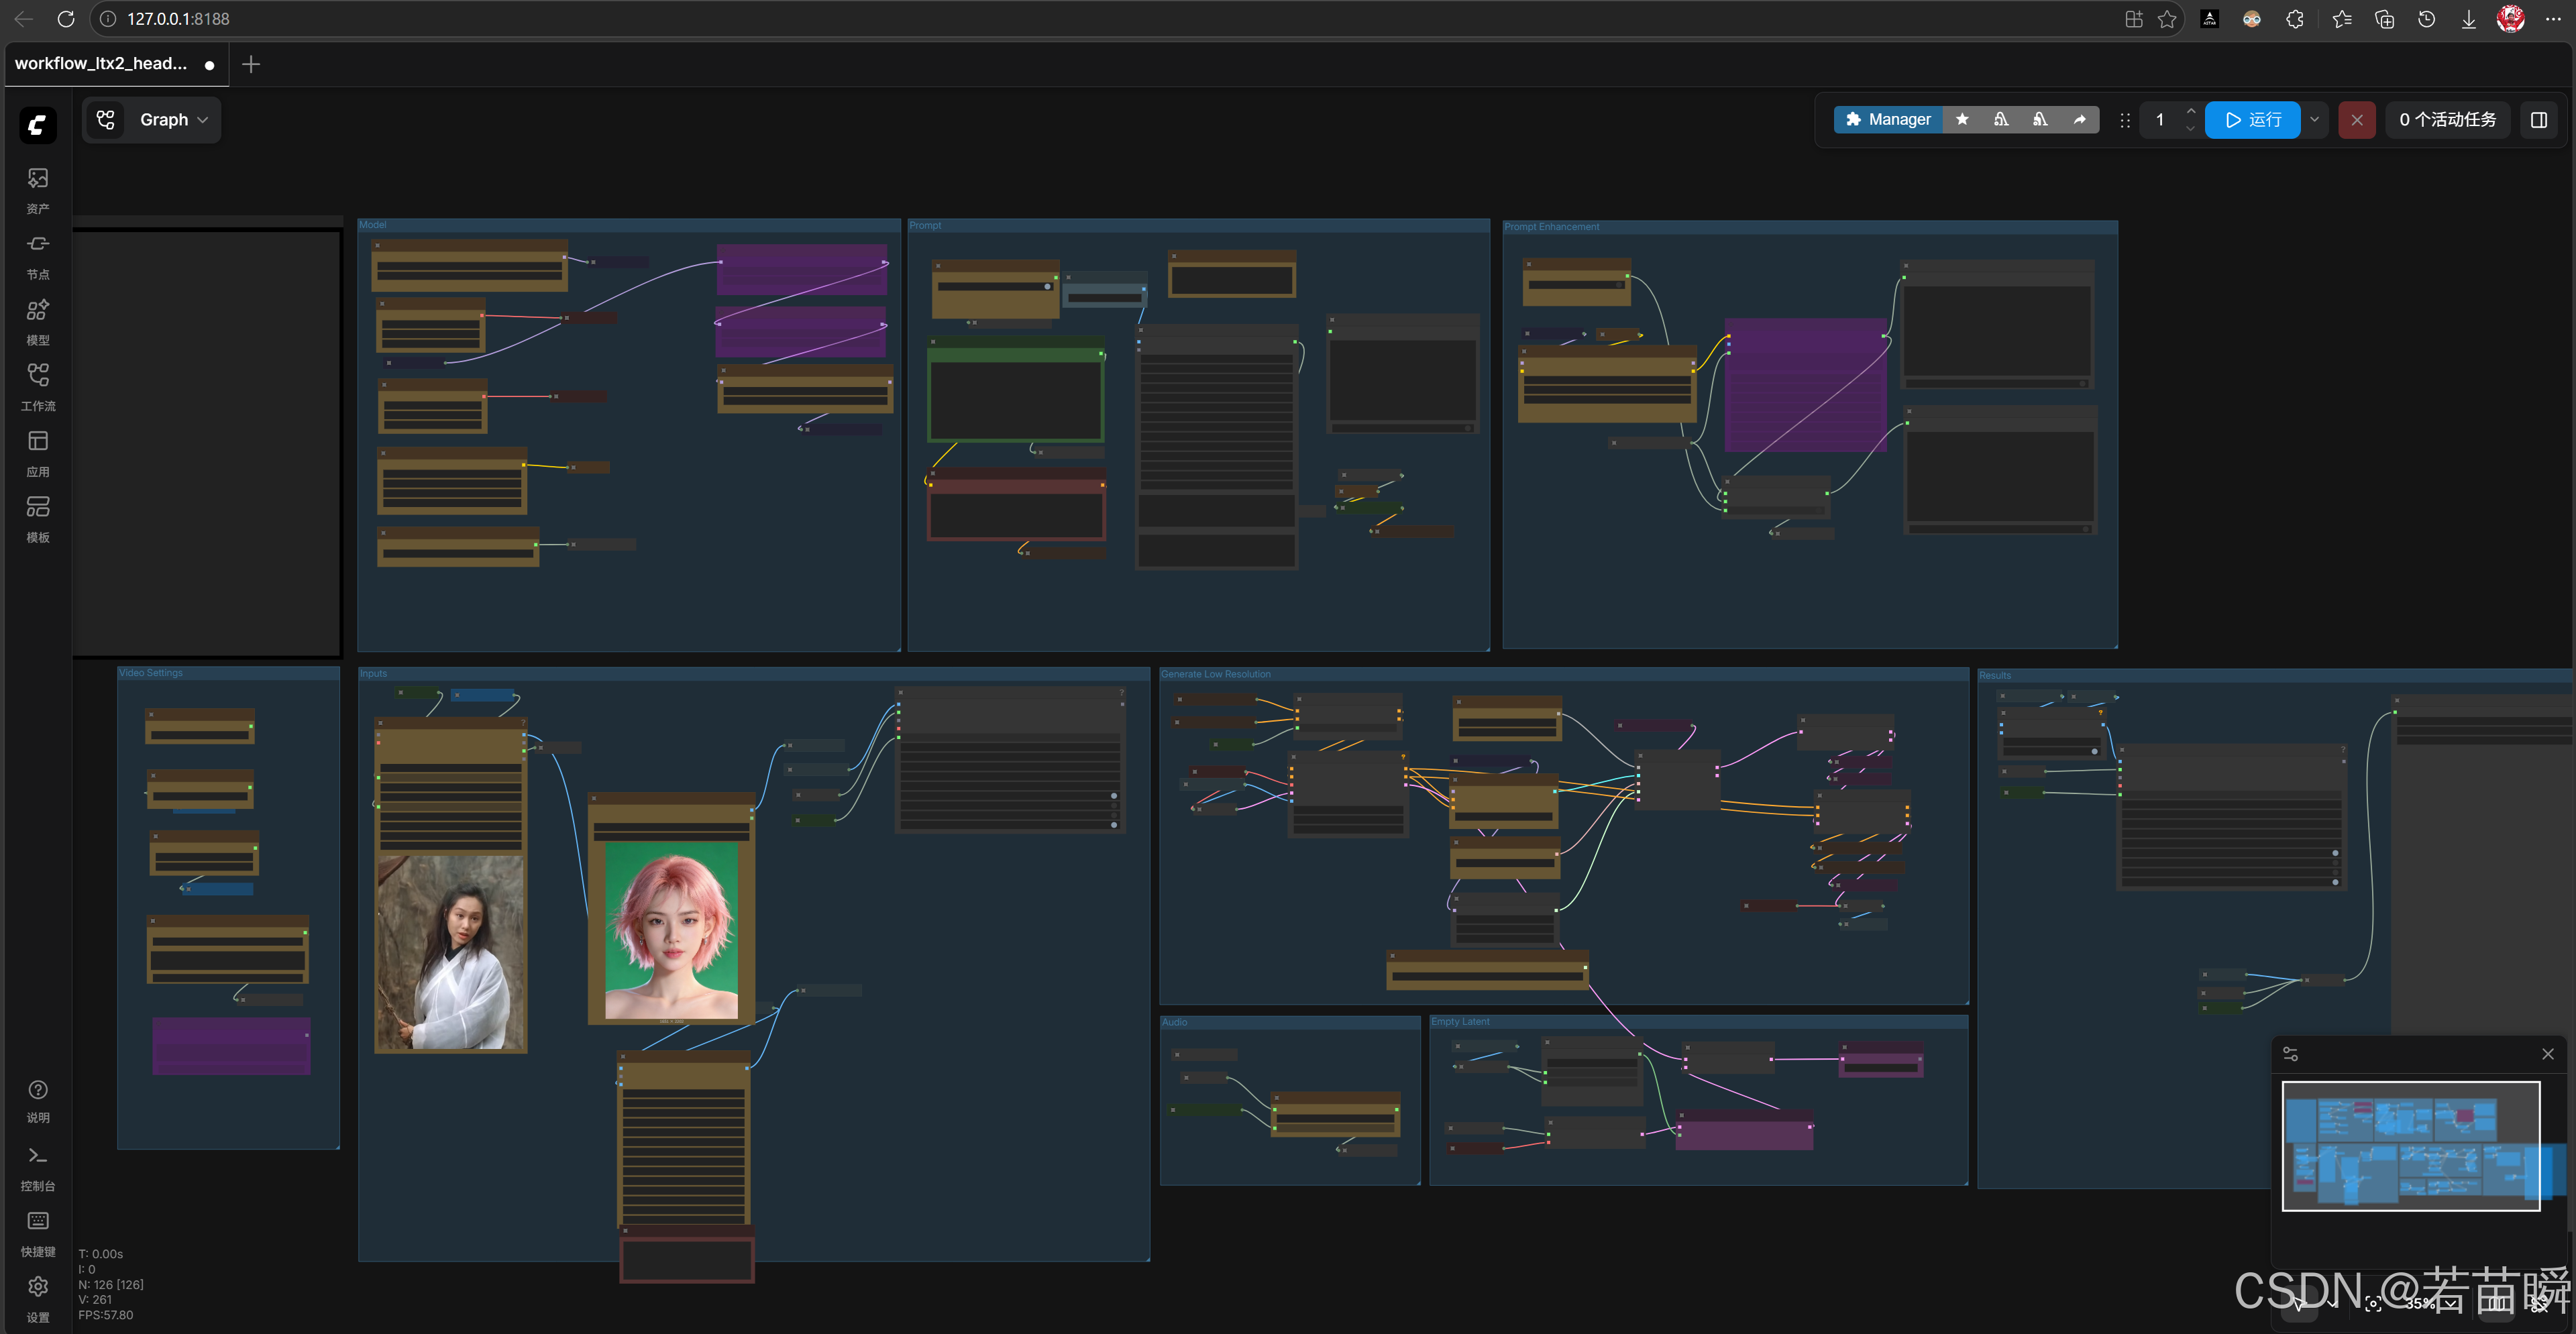This screenshot has width=2576, height=1334.
Task: Toggle the right side panel layout button
Action: click(x=2538, y=120)
